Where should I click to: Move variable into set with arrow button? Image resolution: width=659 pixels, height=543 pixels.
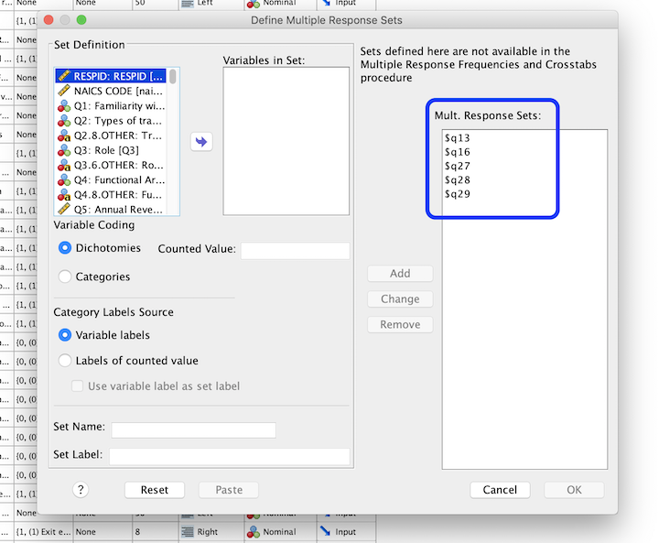coord(201,142)
